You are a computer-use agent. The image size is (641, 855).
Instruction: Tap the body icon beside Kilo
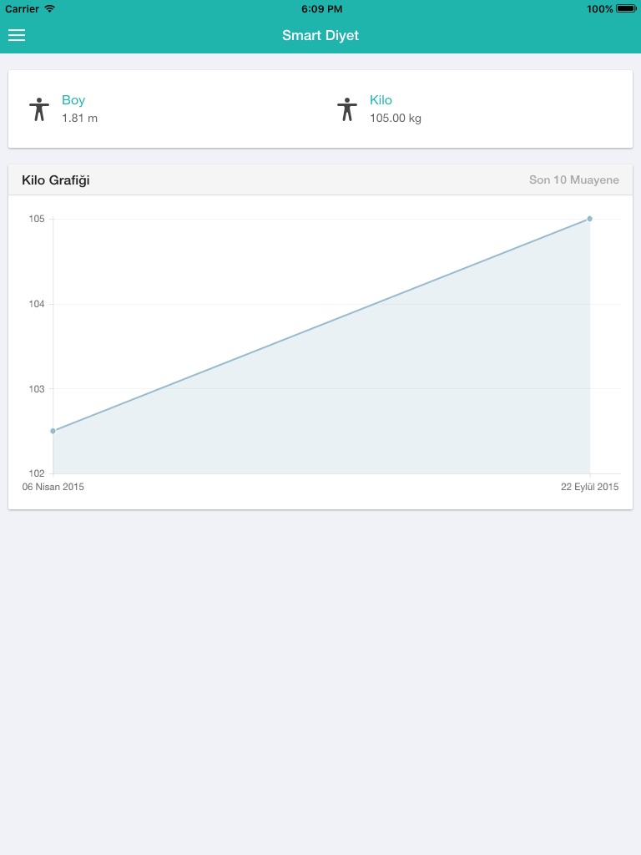347,109
